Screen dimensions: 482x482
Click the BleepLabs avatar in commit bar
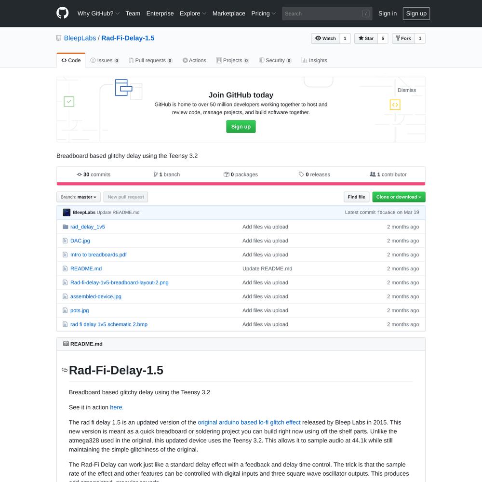pyautogui.click(x=67, y=213)
